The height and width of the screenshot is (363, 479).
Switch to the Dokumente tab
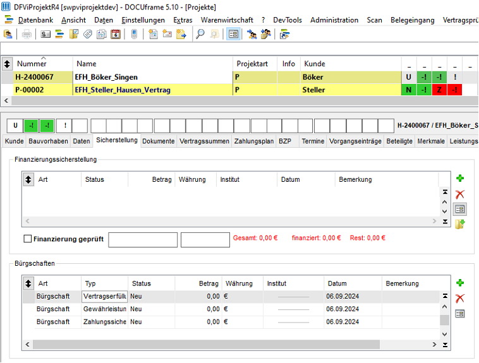point(158,141)
